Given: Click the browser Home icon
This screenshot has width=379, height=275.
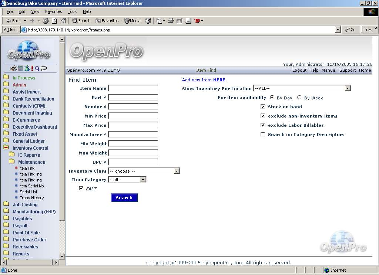Looking at the screenshot, I should click(63, 21).
